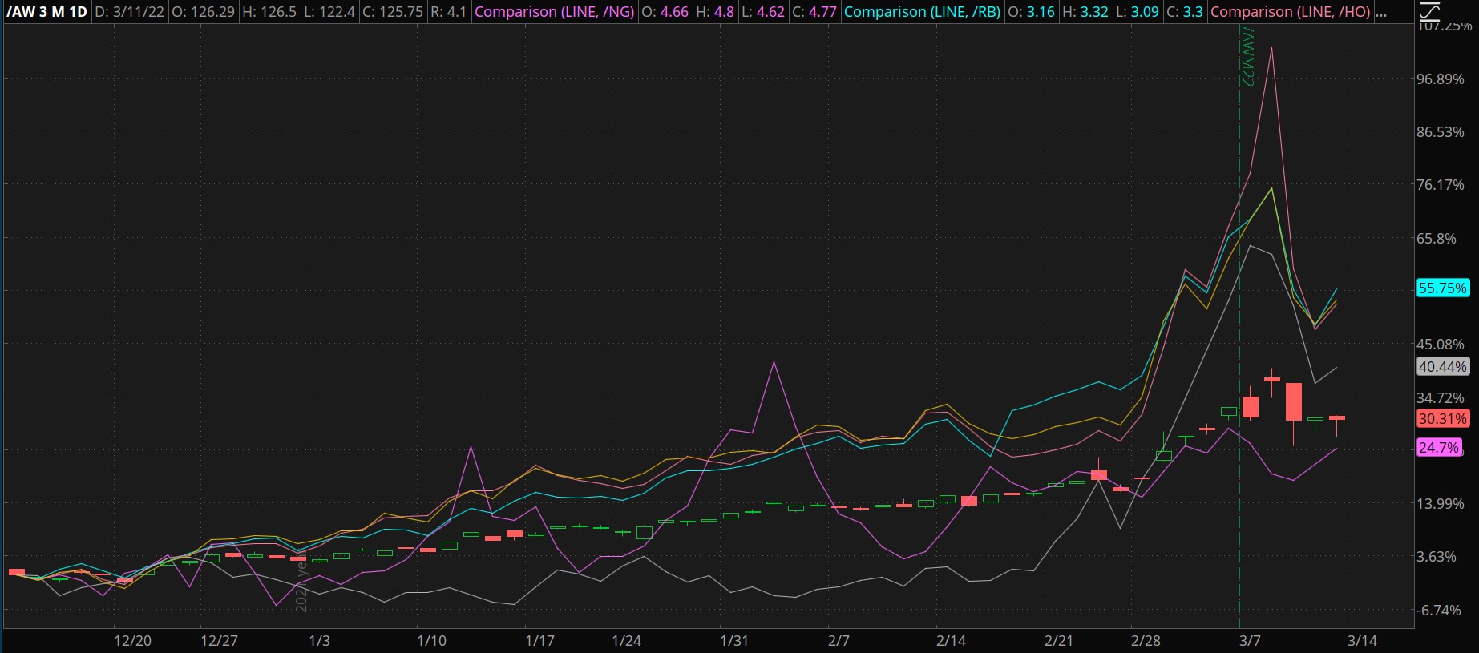
Task: Click the cyan 55.75% price bubble
Action: (x=1442, y=288)
